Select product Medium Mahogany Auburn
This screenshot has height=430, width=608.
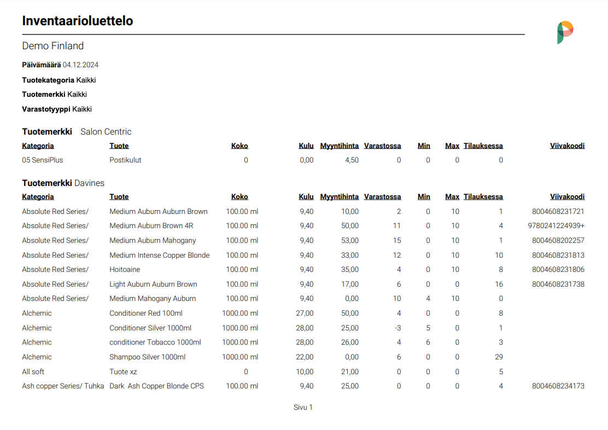pyautogui.click(x=153, y=299)
